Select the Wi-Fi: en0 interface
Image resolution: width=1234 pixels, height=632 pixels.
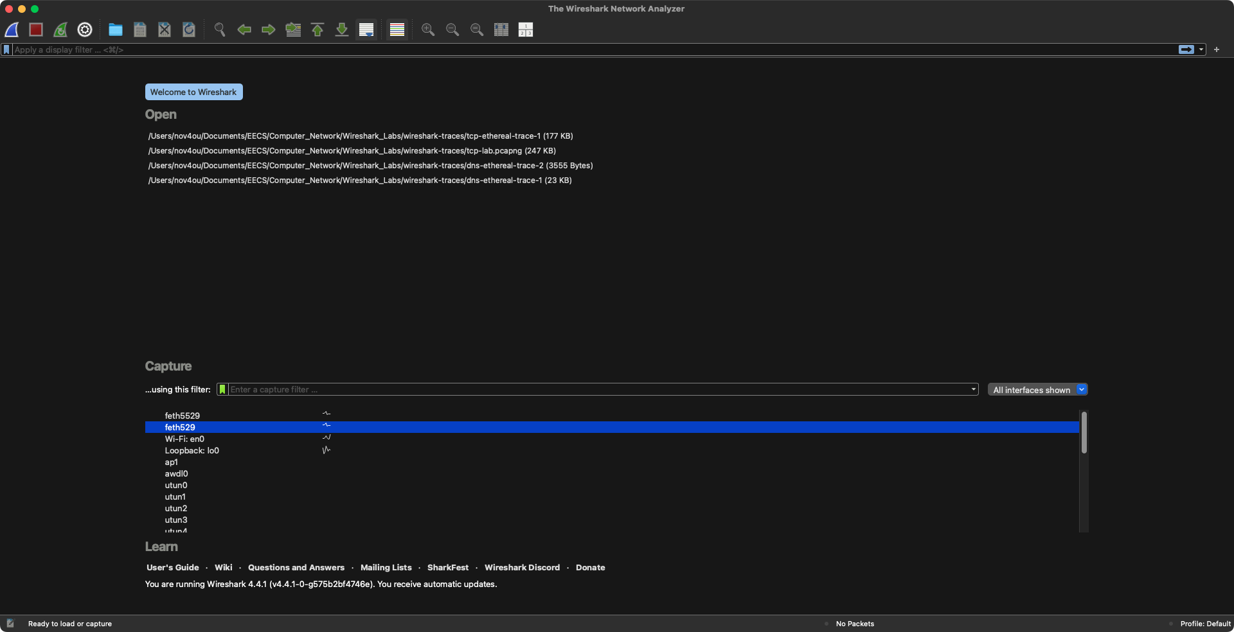coord(184,439)
